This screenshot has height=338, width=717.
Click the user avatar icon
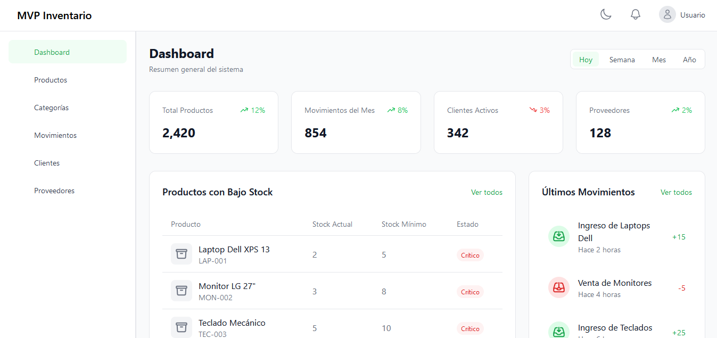click(667, 14)
